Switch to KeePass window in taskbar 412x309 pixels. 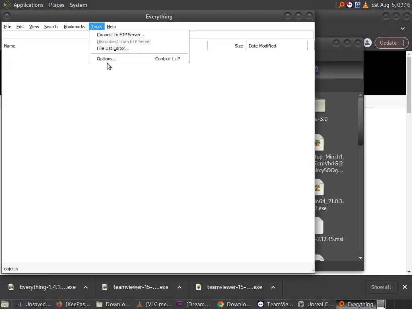(x=74, y=304)
